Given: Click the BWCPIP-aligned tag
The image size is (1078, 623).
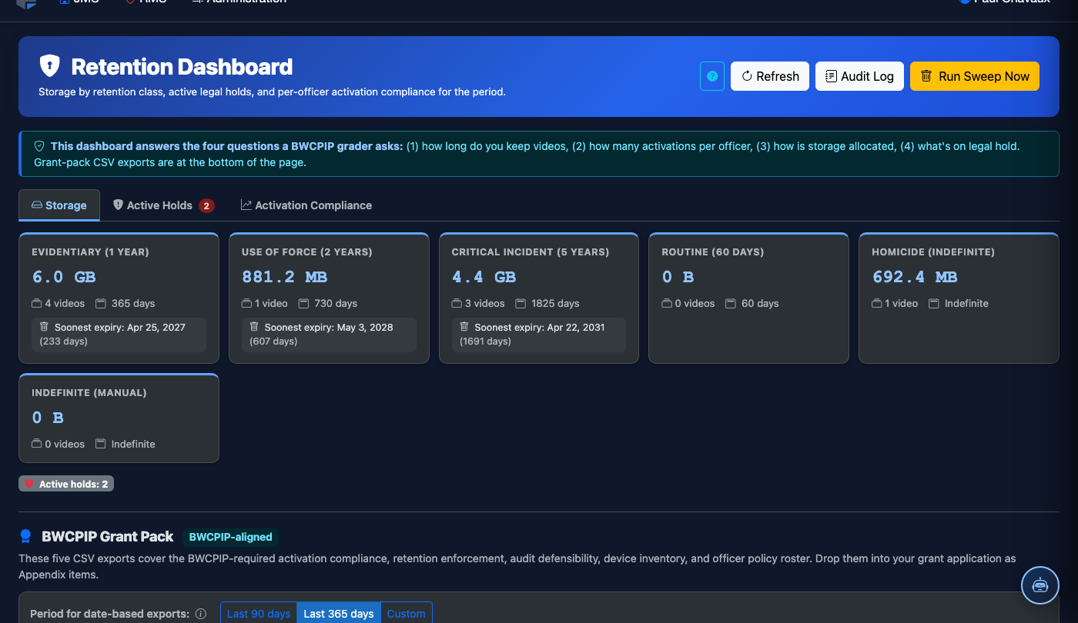Looking at the screenshot, I should point(229,537).
